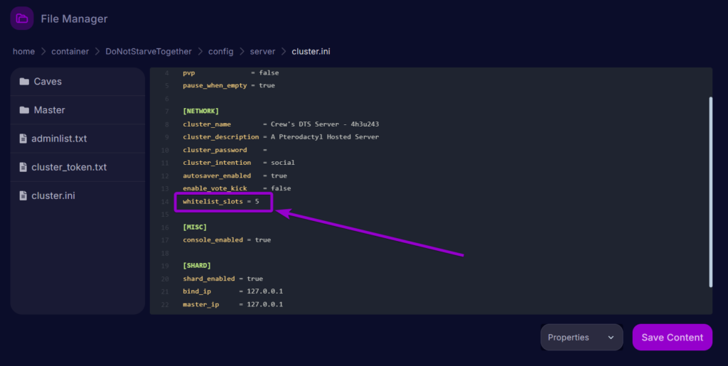Click the adminlist.txt file icon
Screen dimensions: 728x366
tap(23, 139)
